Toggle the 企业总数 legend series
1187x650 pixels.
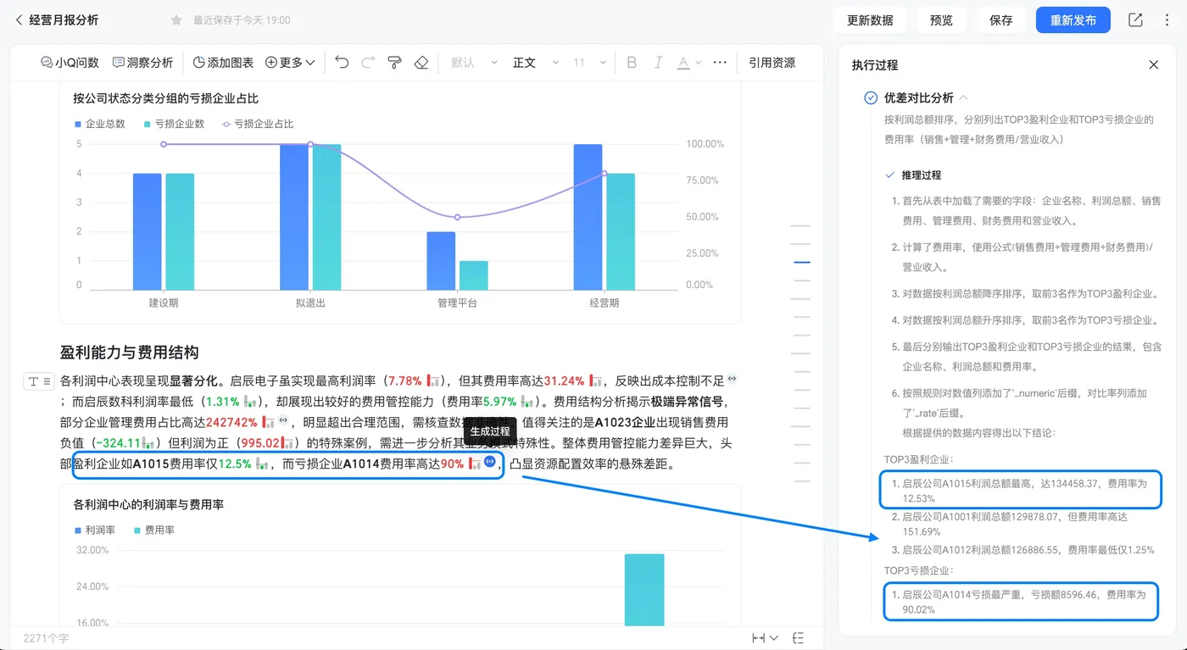[x=99, y=124]
